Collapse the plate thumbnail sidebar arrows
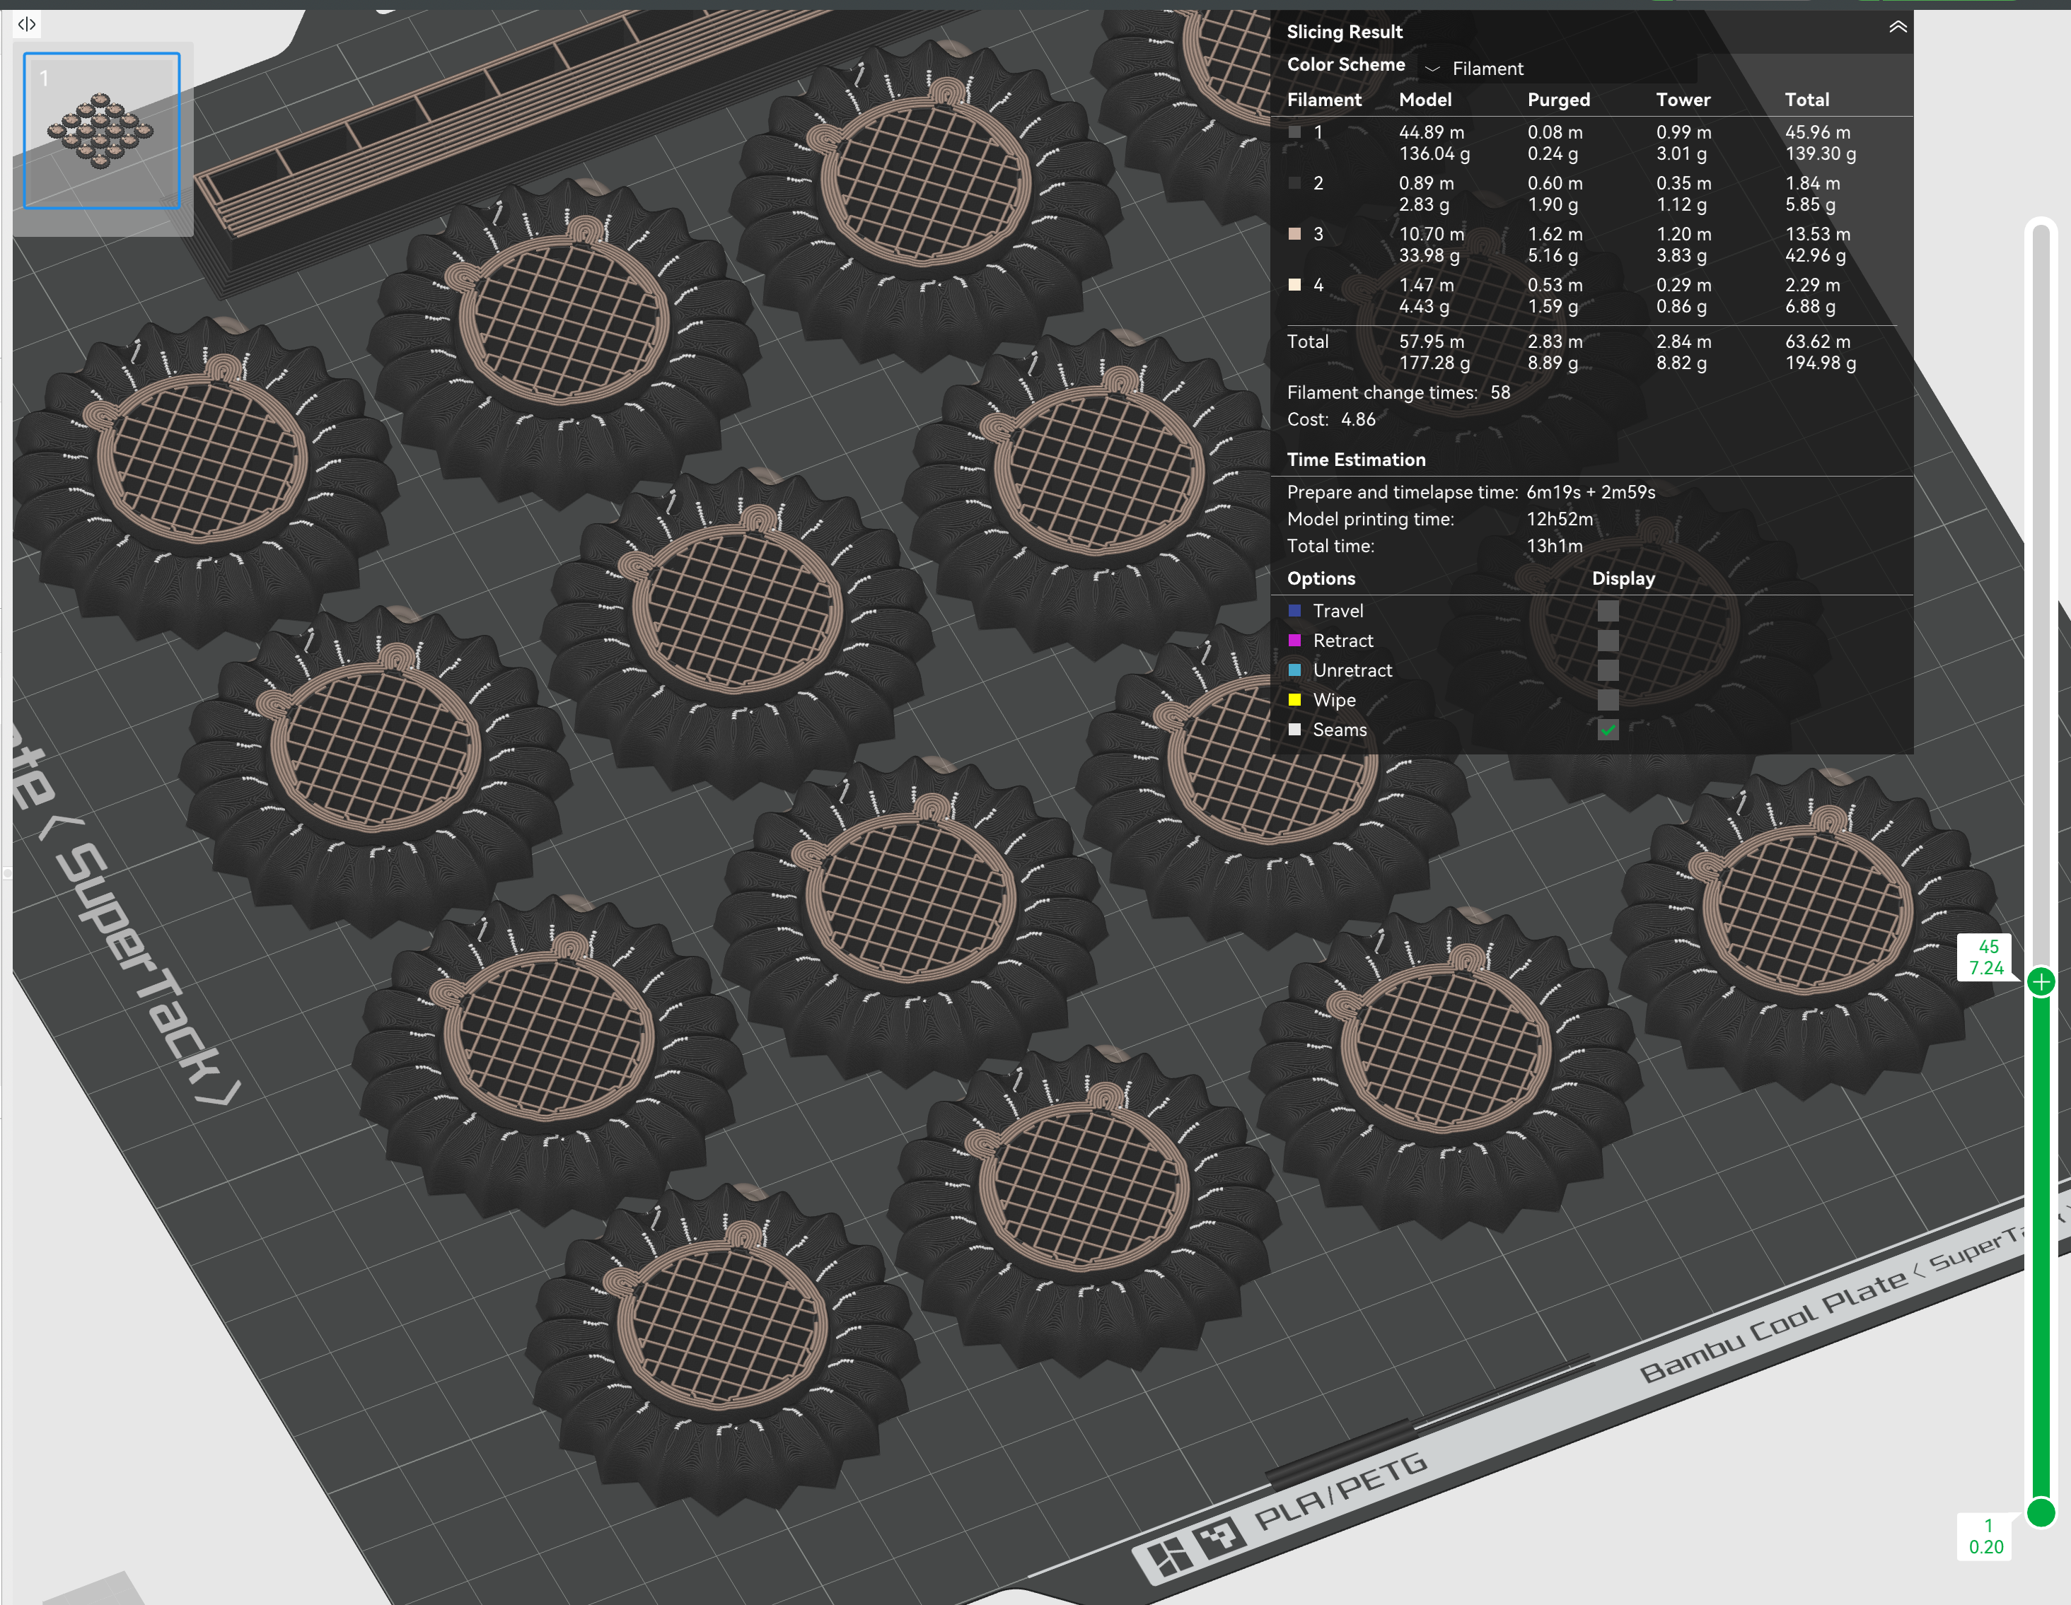Image resolution: width=2071 pixels, height=1605 pixels. tap(27, 24)
